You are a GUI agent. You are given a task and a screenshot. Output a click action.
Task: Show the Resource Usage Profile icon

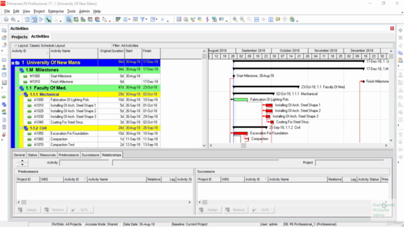(97, 20)
